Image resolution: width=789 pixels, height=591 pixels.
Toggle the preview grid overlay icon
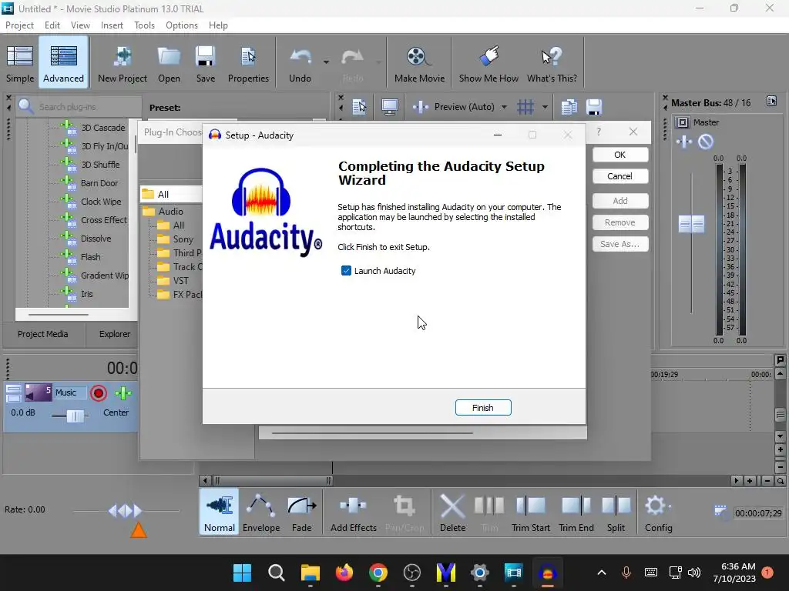coord(525,106)
